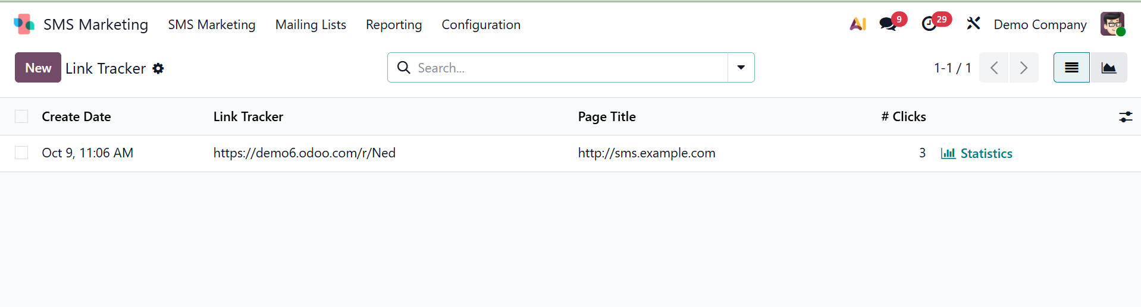Click the New button

[x=38, y=68]
